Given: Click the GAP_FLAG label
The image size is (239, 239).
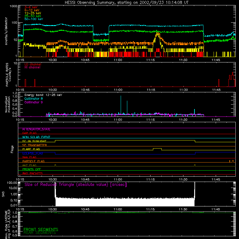Looking at the screenshot, I should 29,133.
